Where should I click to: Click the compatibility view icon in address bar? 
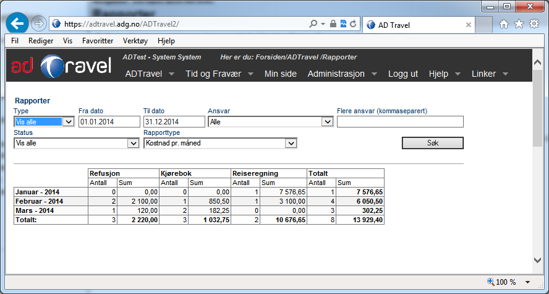343,24
